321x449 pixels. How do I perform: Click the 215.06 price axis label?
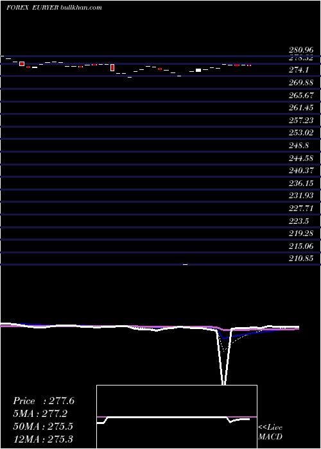click(301, 246)
